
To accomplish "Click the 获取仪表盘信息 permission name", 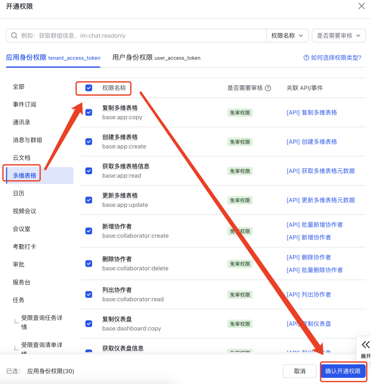I will pyautogui.click(x=123, y=348).
